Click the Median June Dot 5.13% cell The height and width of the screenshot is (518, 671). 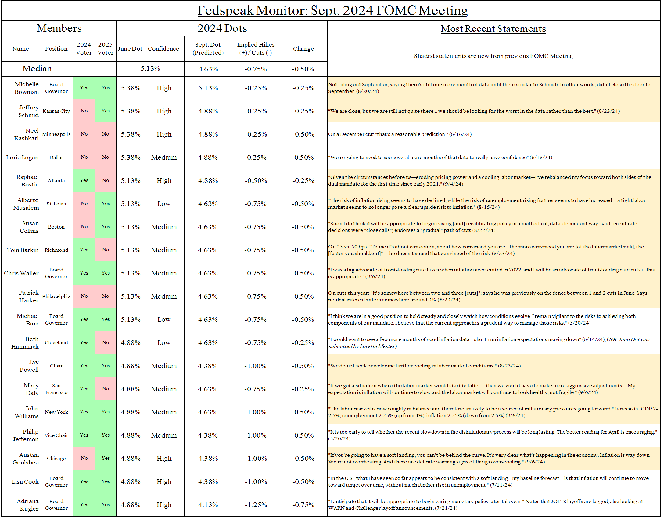point(150,69)
